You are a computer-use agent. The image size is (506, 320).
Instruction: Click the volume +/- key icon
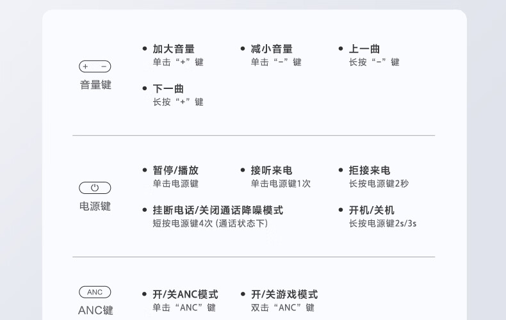point(95,67)
